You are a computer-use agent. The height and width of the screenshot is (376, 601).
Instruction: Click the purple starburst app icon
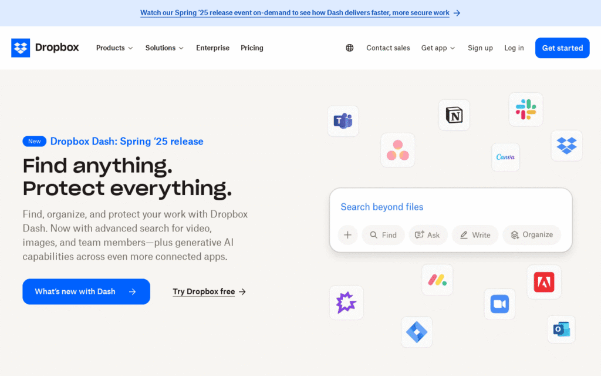[346, 303]
